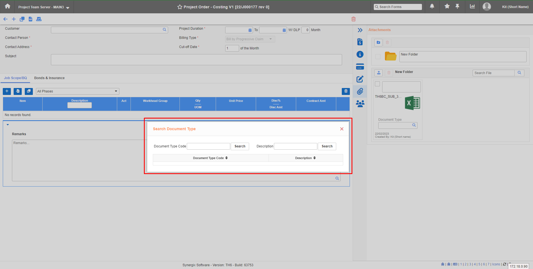Viewport: 533px width, 269px height.
Task: Open the billing/invoice panel icon in right sidebar
Action: pyautogui.click(x=360, y=42)
